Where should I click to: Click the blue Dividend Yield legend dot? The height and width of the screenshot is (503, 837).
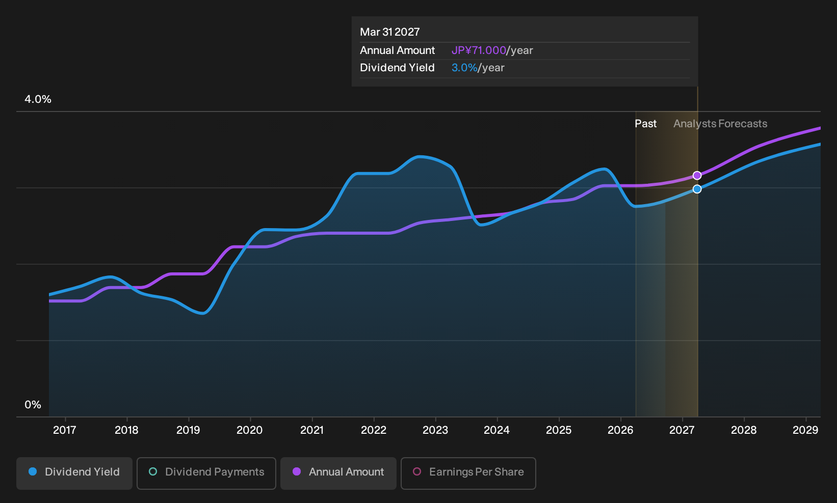click(33, 471)
